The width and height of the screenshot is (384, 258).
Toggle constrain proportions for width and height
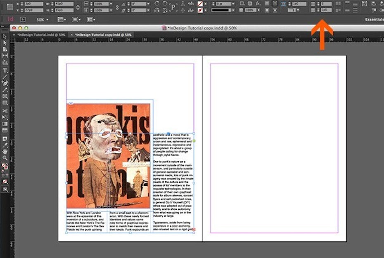pyautogui.click(x=78, y=7)
